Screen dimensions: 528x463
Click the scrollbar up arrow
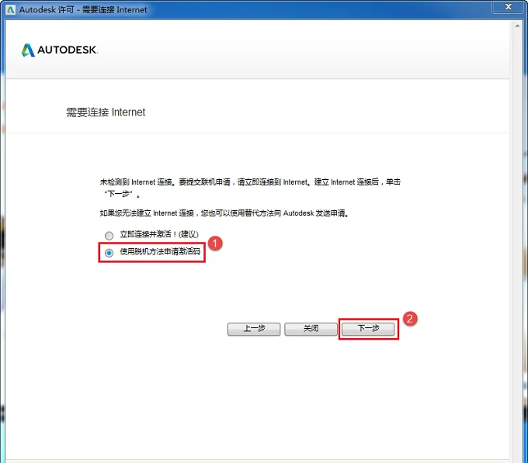[518, 26]
